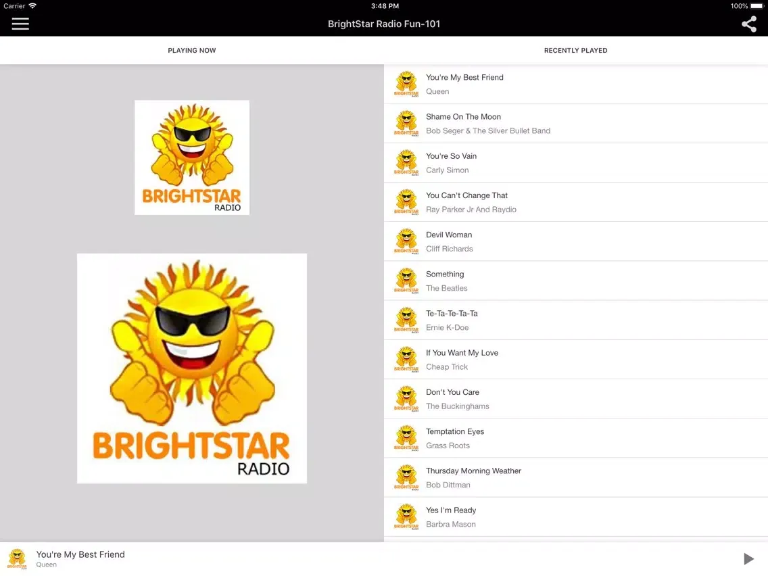This screenshot has height=576, width=768.
Task: Click artist name The Buckinghams
Action: coord(458,406)
